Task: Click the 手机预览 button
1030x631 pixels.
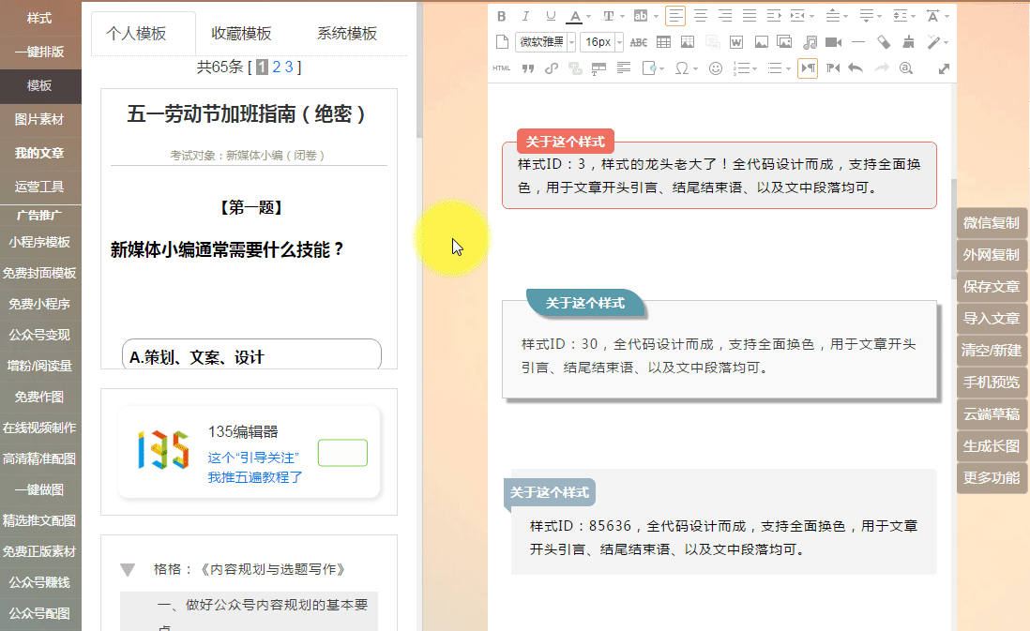Action: point(991,383)
